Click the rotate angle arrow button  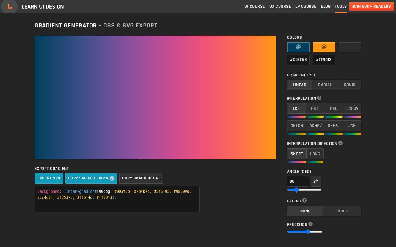tap(316, 181)
